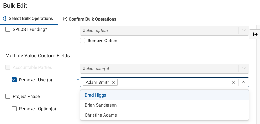Check the Project Phase checkbox

[8, 96]
